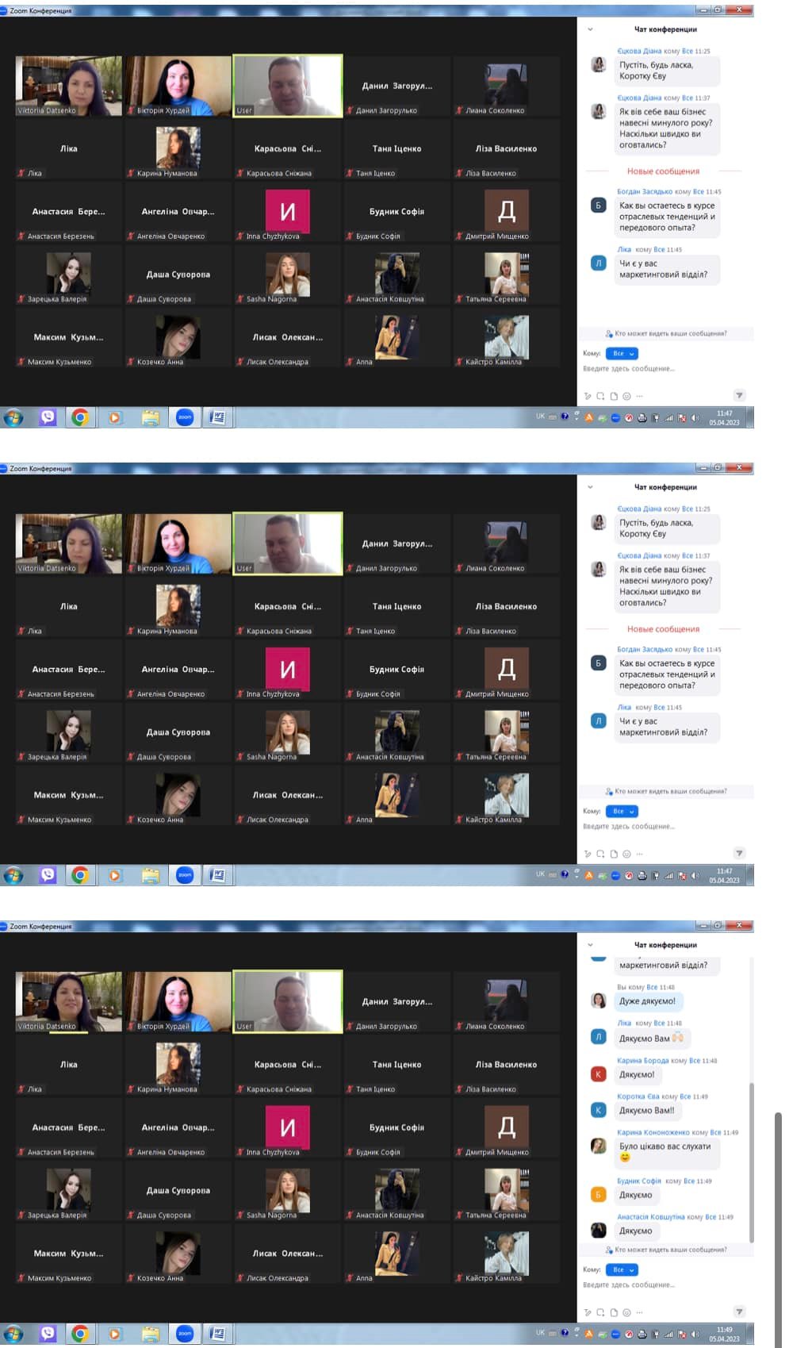This screenshot has width=789, height=1348.
Task: Click the 'Було цікаво вас слухати' chat message
Action: 667,1152
